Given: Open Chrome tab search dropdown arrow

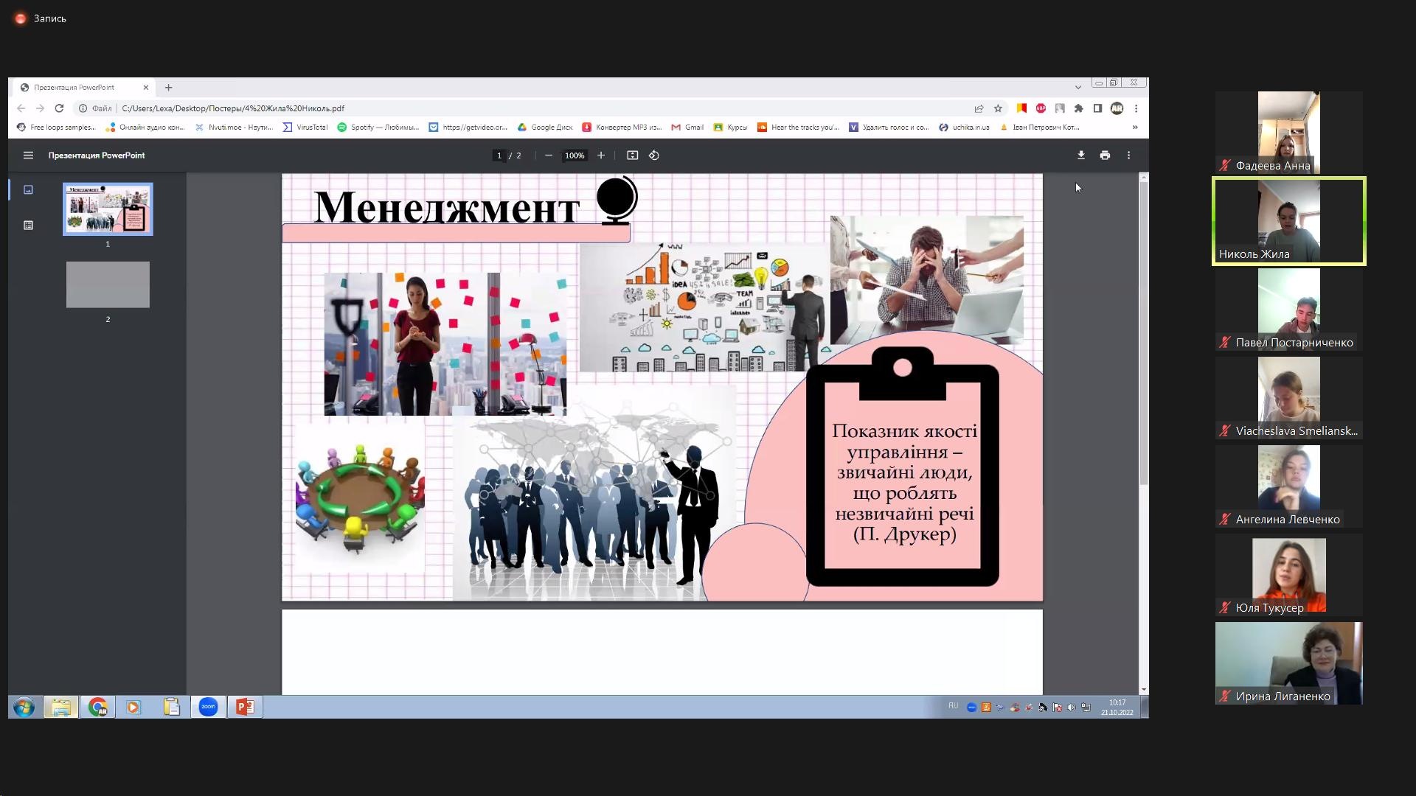Looking at the screenshot, I should click(x=1077, y=87).
